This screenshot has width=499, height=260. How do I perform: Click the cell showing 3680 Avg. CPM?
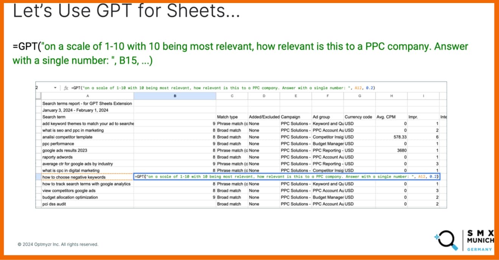(391, 150)
